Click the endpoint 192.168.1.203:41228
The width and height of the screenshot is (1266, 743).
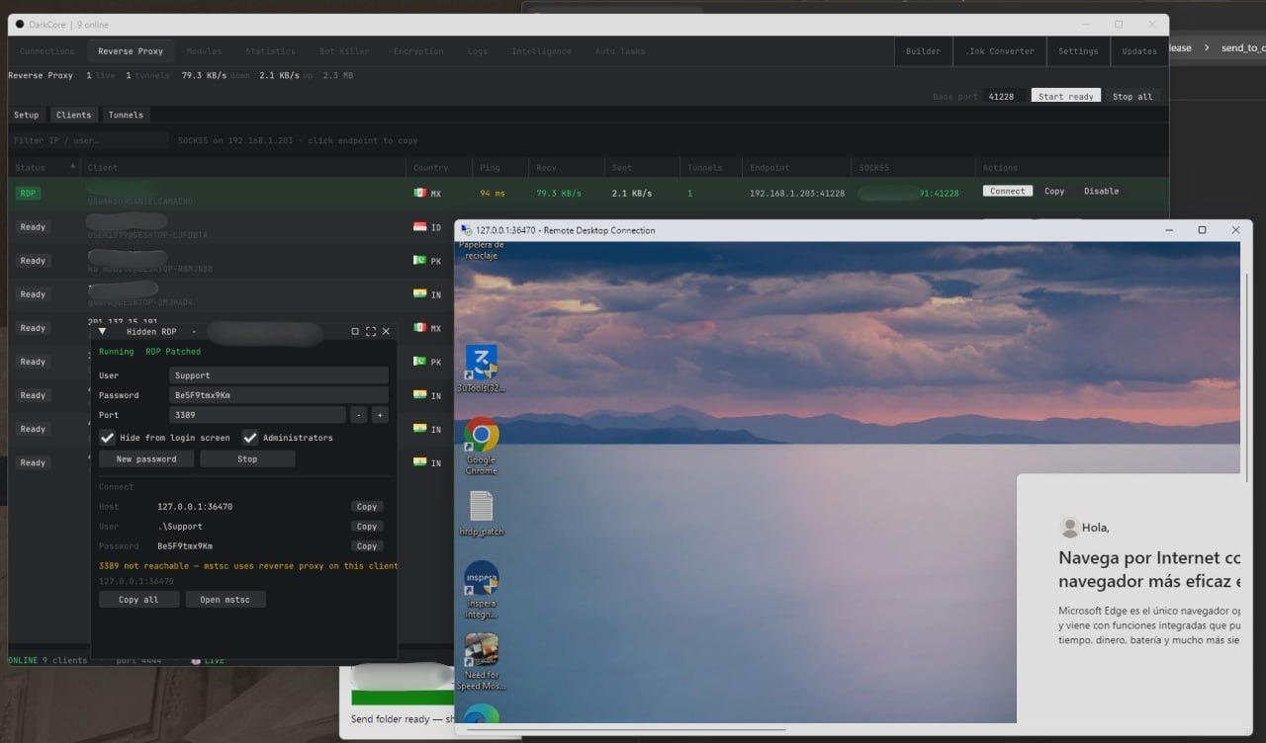pos(797,194)
